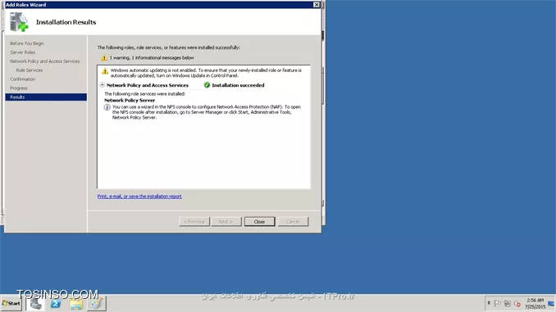Screen dimensions: 556x312
Task: Click the 'Installation succeeded' status text
Action: (238, 85)
